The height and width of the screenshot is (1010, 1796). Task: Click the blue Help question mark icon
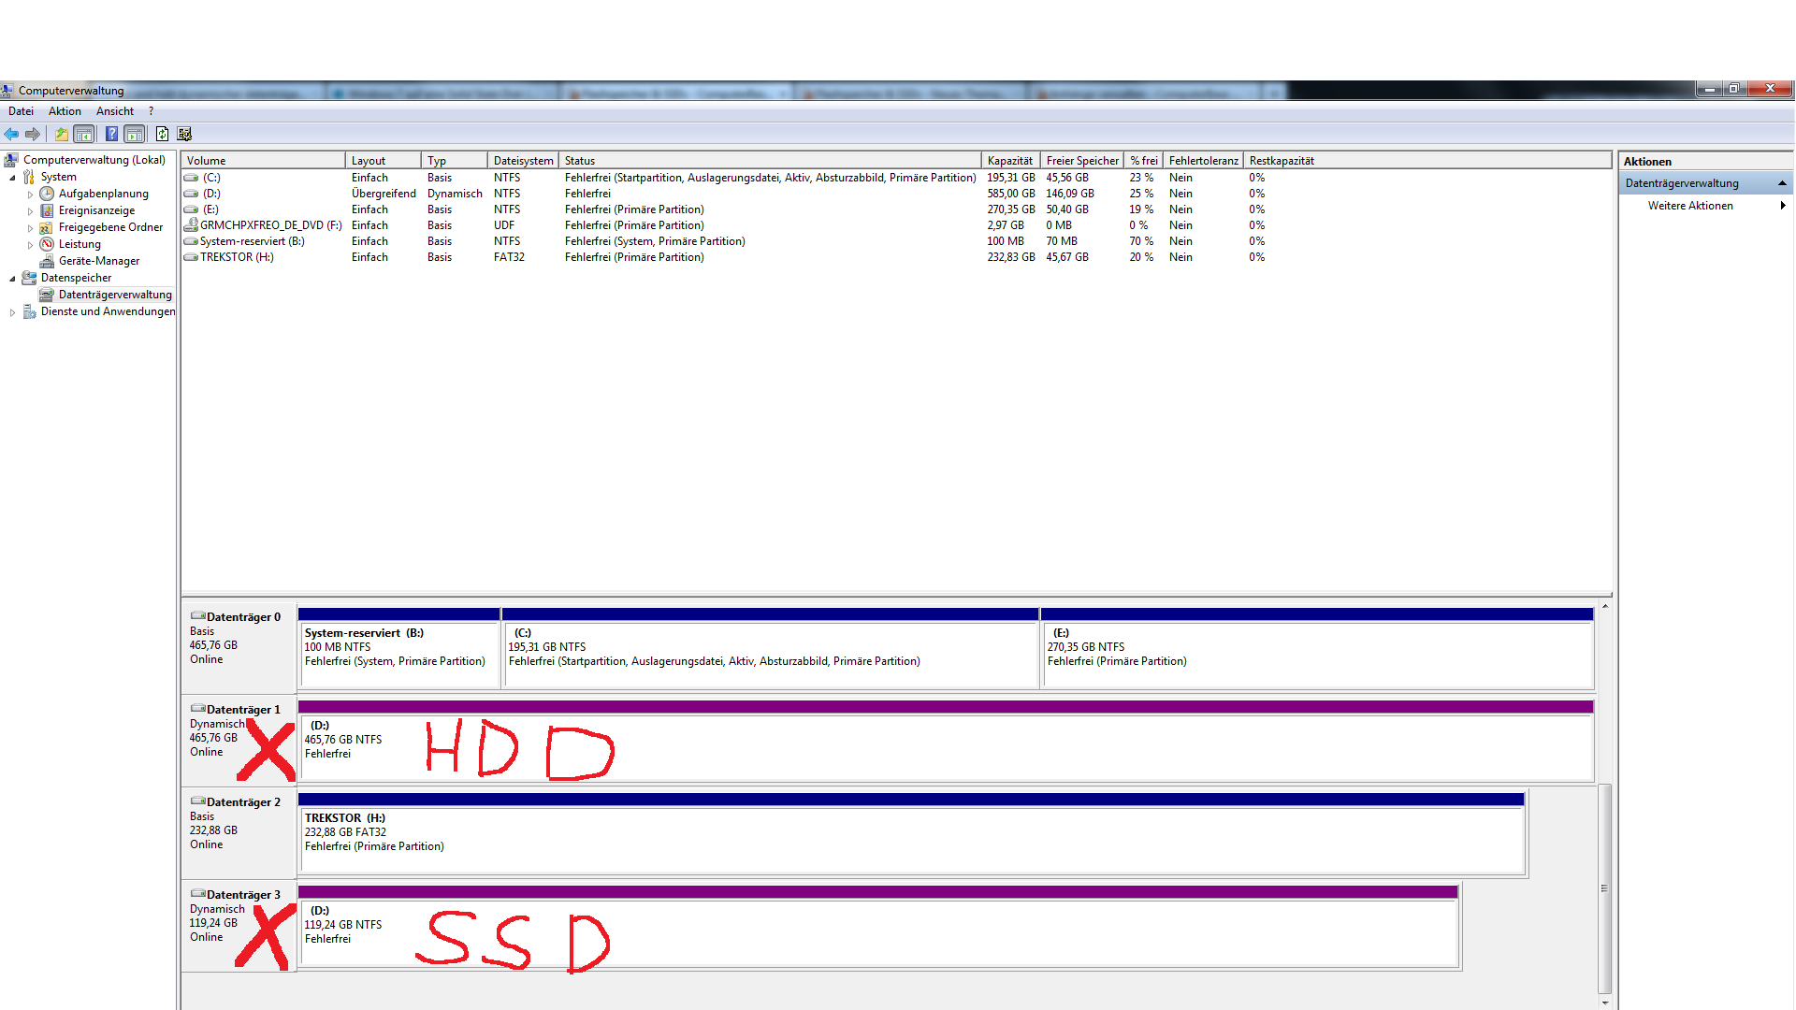[111, 134]
